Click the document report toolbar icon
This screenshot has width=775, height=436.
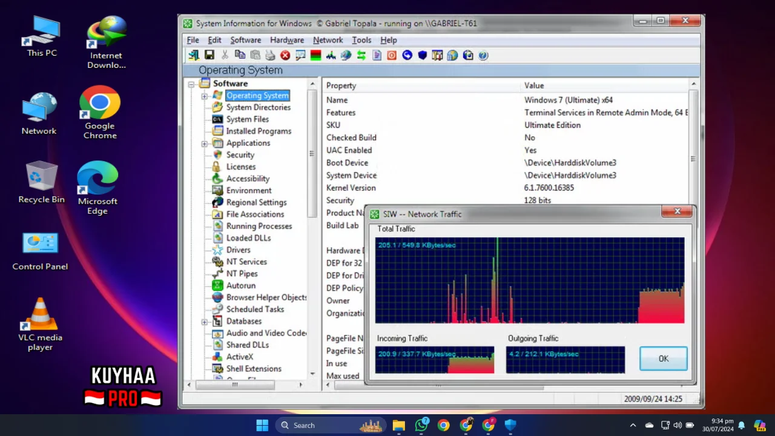[377, 55]
